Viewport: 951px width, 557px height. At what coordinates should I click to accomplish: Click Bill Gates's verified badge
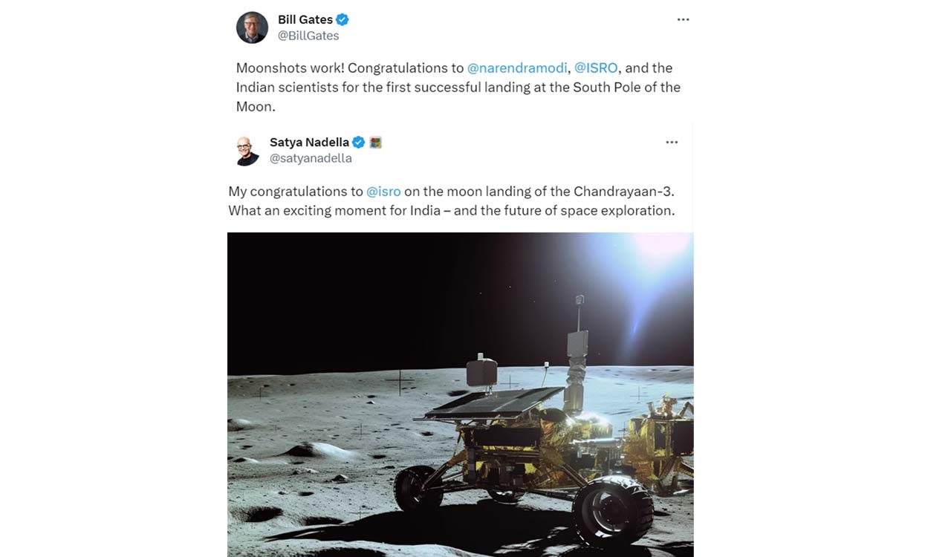click(341, 19)
